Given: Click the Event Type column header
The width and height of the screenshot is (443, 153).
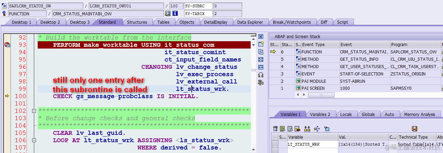Looking at the screenshot, I should tap(320, 45).
